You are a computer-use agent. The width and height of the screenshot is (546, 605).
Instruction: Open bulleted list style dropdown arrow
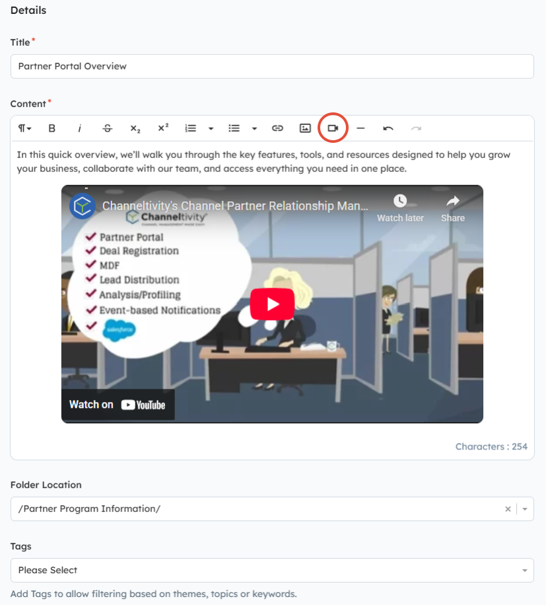pos(254,128)
